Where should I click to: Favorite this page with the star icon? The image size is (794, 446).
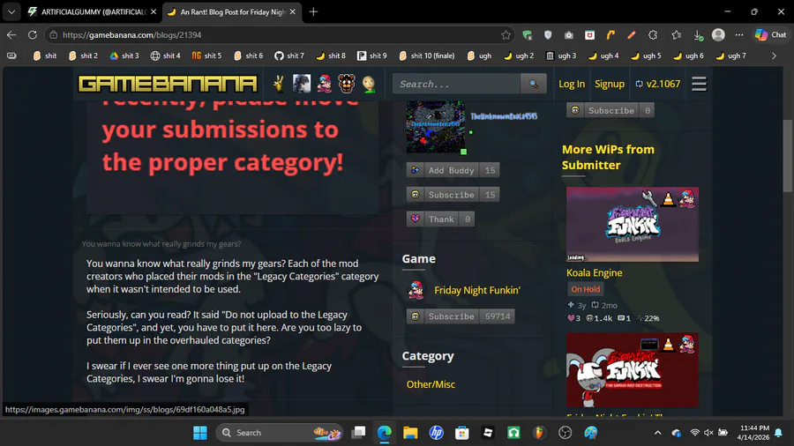click(x=506, y=35)
